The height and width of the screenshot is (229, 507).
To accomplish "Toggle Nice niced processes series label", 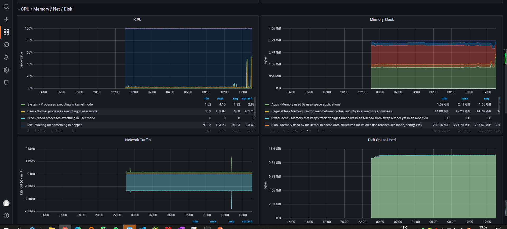I will tap(61, 118).
